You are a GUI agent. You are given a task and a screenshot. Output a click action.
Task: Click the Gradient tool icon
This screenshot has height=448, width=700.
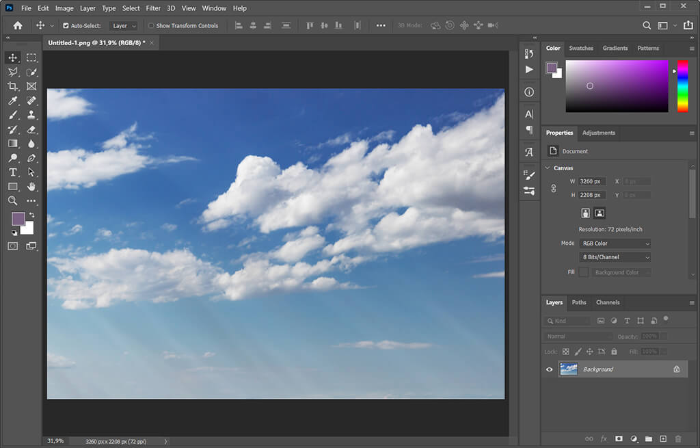12,144
